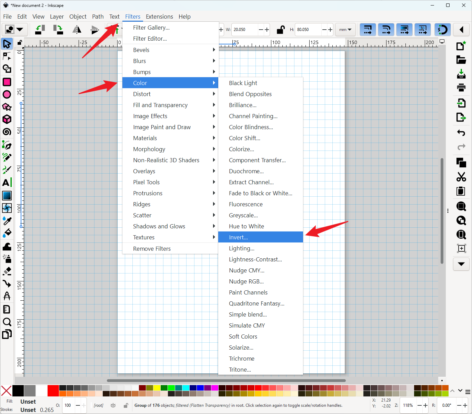Toggle the guides lock at ruler corner
Screen dimensions: 472x414
point(20,43)
